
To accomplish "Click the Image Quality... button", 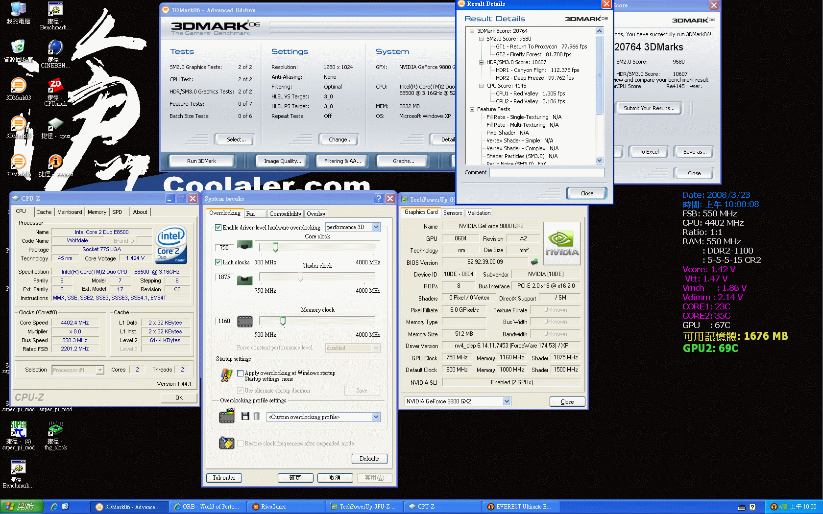I will pyautogui.click(x=282, y=161).
